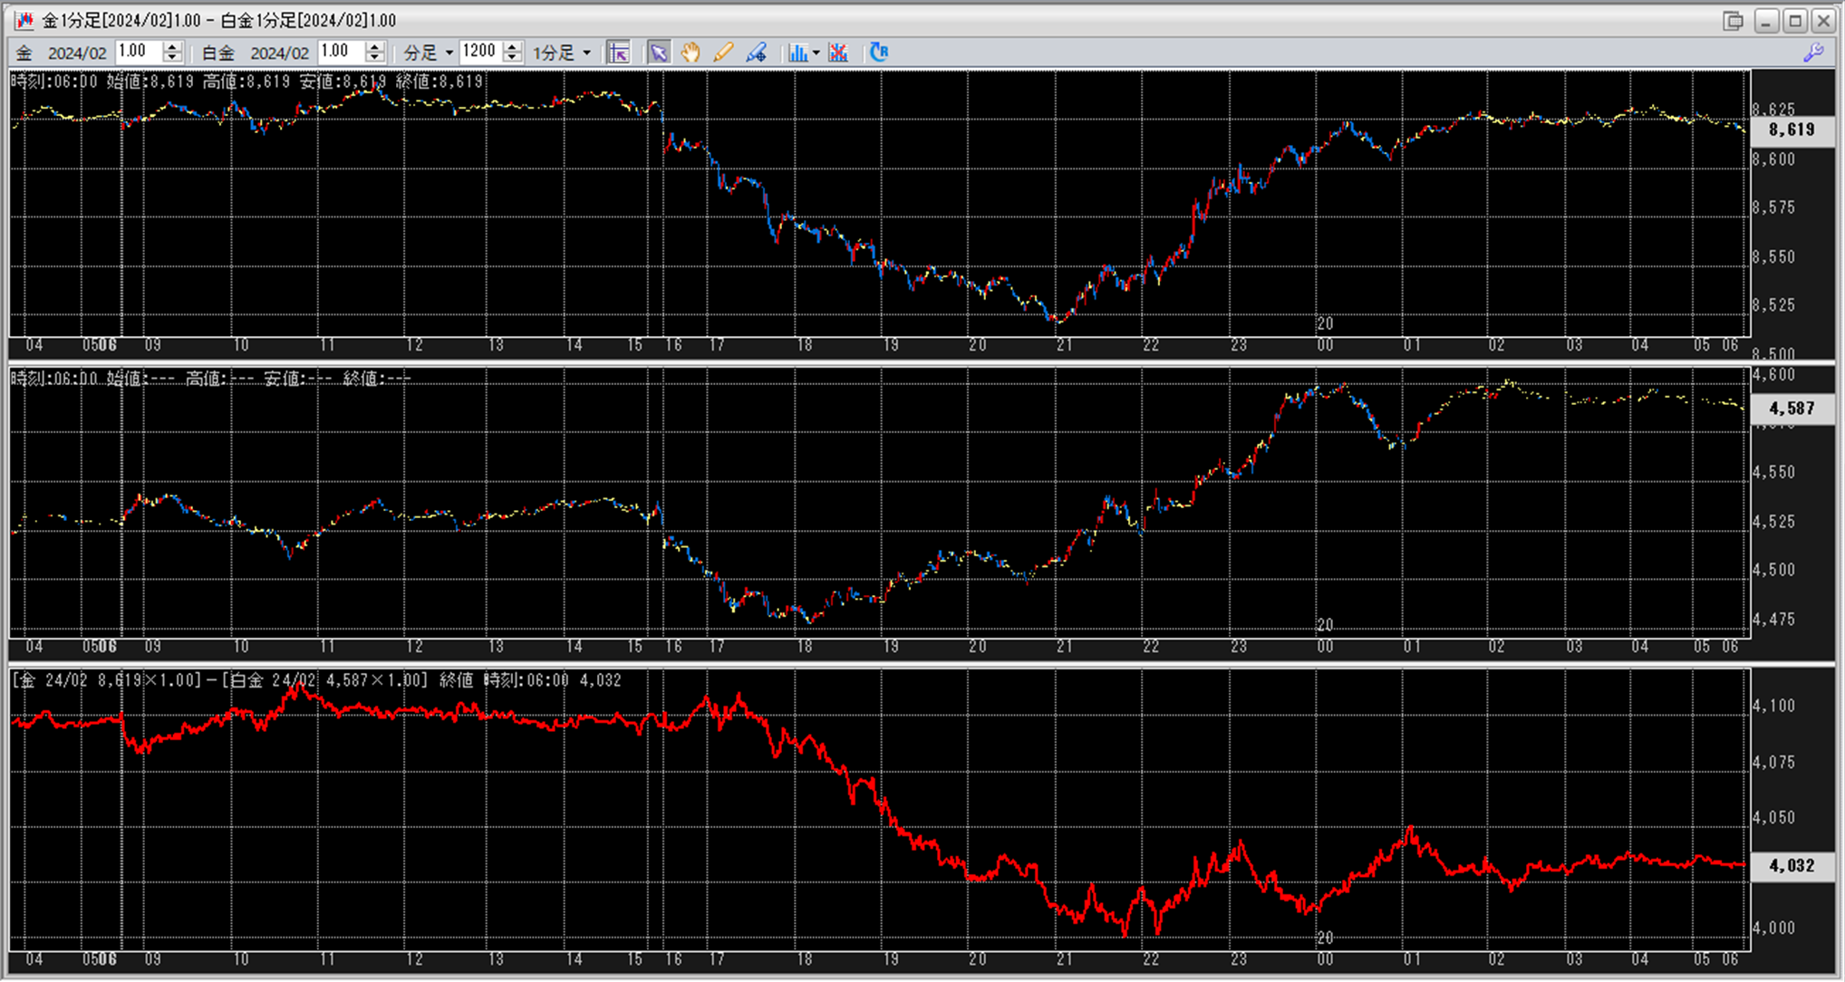Viewport: 1845px width, 982px height.
Task: Click the 金 2024/02 contract label
Action: coord(76,53)
